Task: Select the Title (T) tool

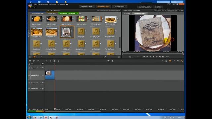Action: pos(54,61)
